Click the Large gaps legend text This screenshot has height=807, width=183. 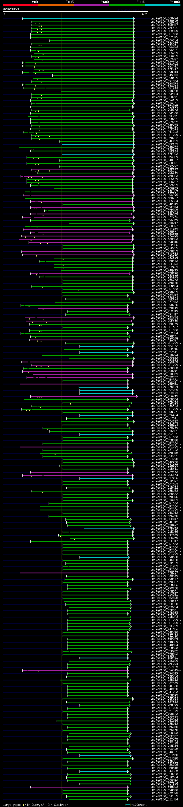35,805
